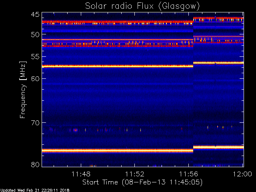Click the 'Start Time (08-Feb-13 11:45:05)' label
This screenshot has height=192, width=256.
point(142,182)
